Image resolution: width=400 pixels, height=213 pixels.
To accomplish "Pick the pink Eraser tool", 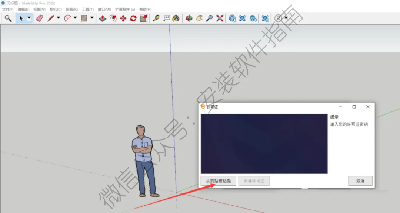I will 40,18.
